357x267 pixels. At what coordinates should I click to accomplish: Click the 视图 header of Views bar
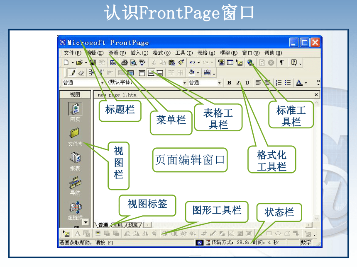coord(75,94)
